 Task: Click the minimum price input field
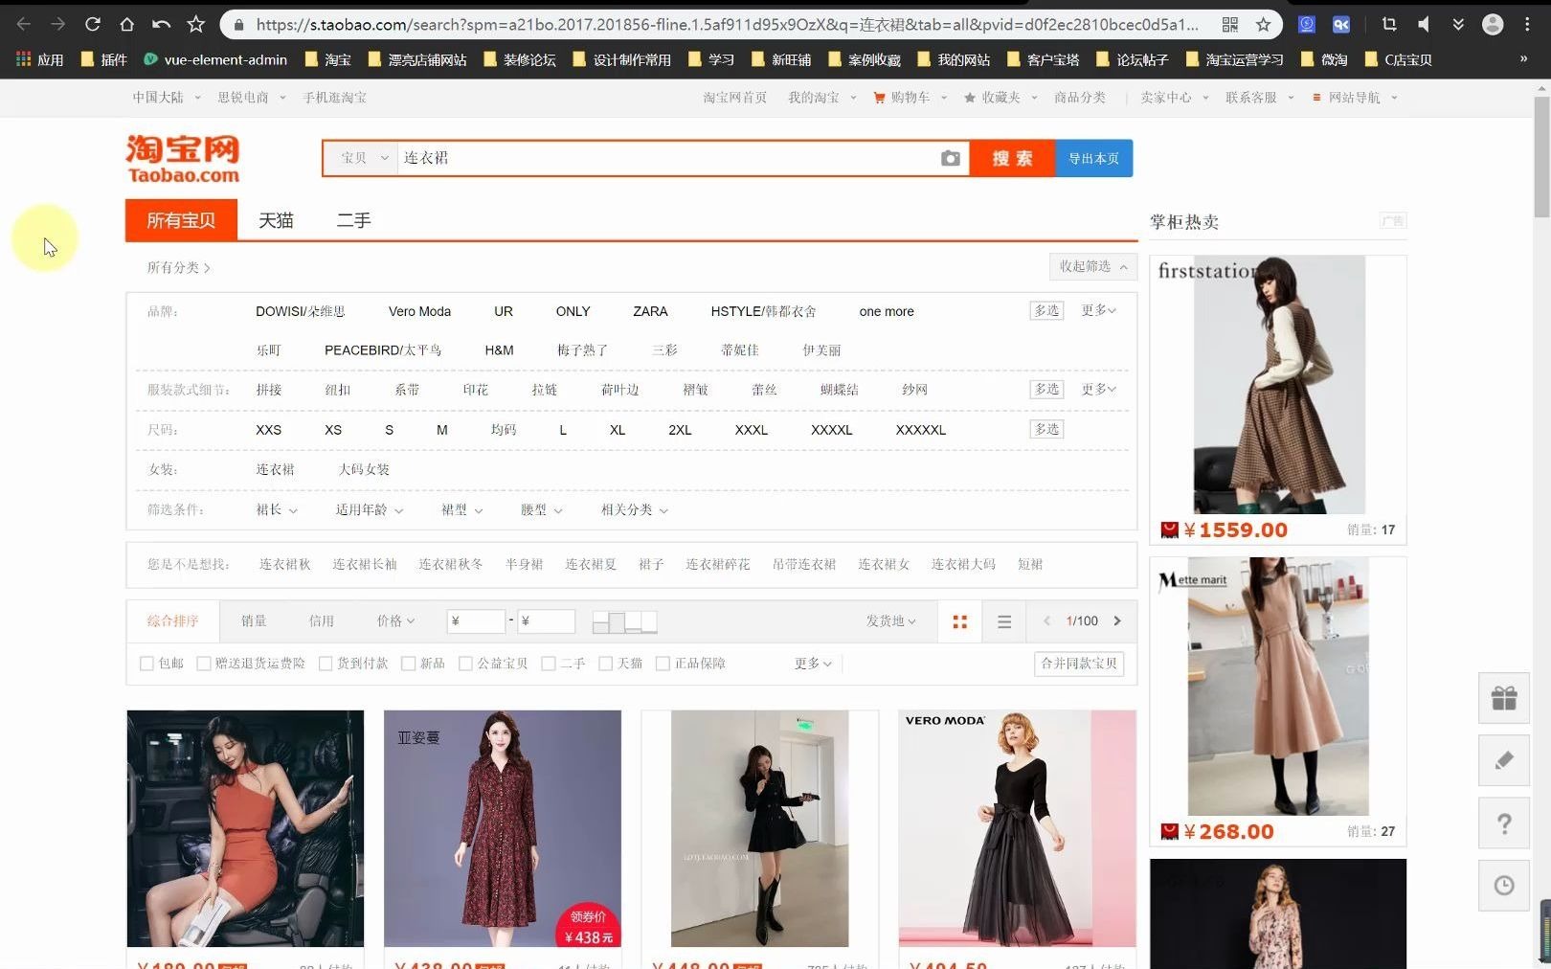point(476,621)
